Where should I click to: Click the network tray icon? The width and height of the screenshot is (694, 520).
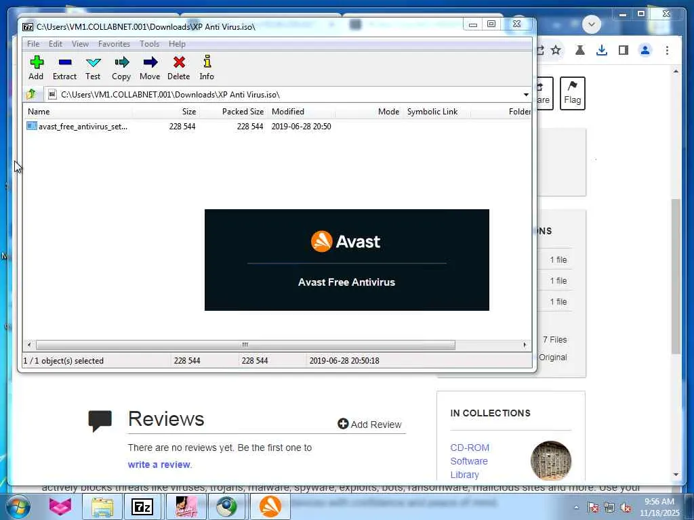tap(609, 508)
